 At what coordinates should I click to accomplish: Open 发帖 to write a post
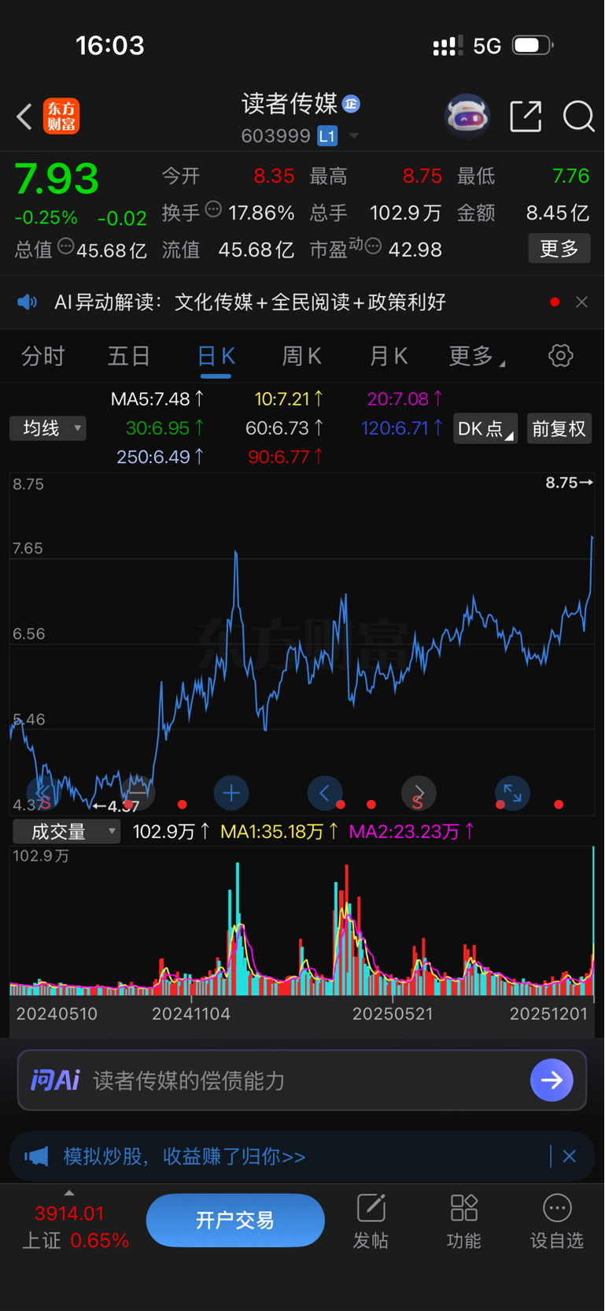tap(371, 1221)
